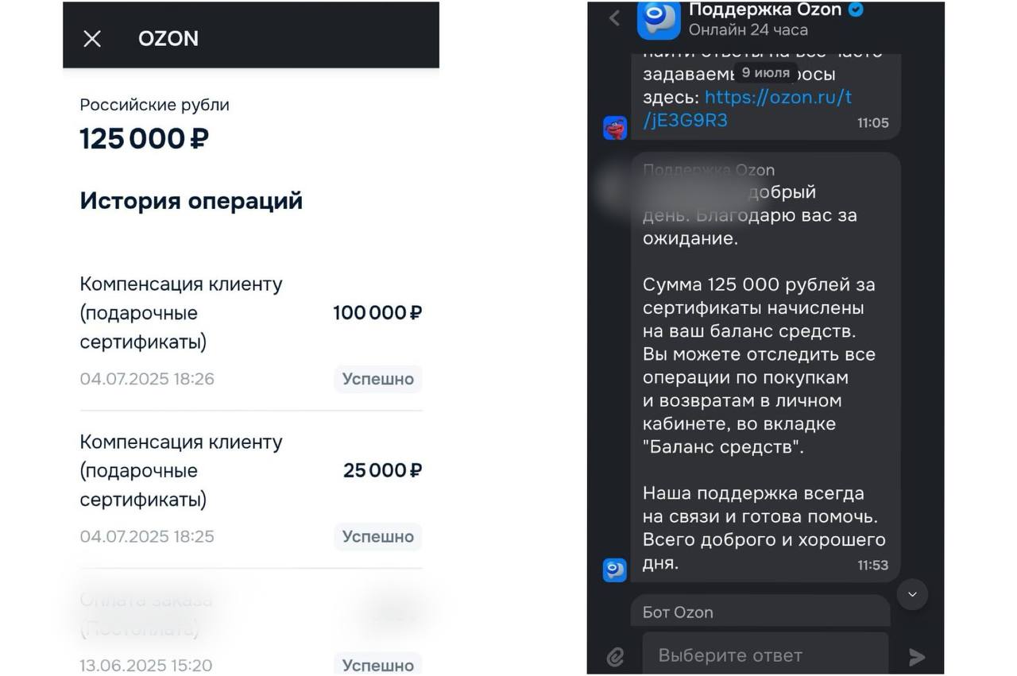Tap the back chevron in the chat header
Viewport: 1017px width, 676px height.
(613, 17)
